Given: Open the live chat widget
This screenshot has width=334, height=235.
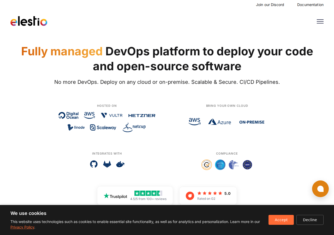Looking at the screenshot, I should [x=320, y=189].
